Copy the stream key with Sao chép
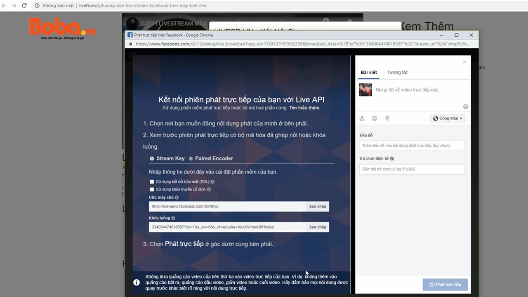The width and height of the screenshot is (528, 297). (318, 227)
